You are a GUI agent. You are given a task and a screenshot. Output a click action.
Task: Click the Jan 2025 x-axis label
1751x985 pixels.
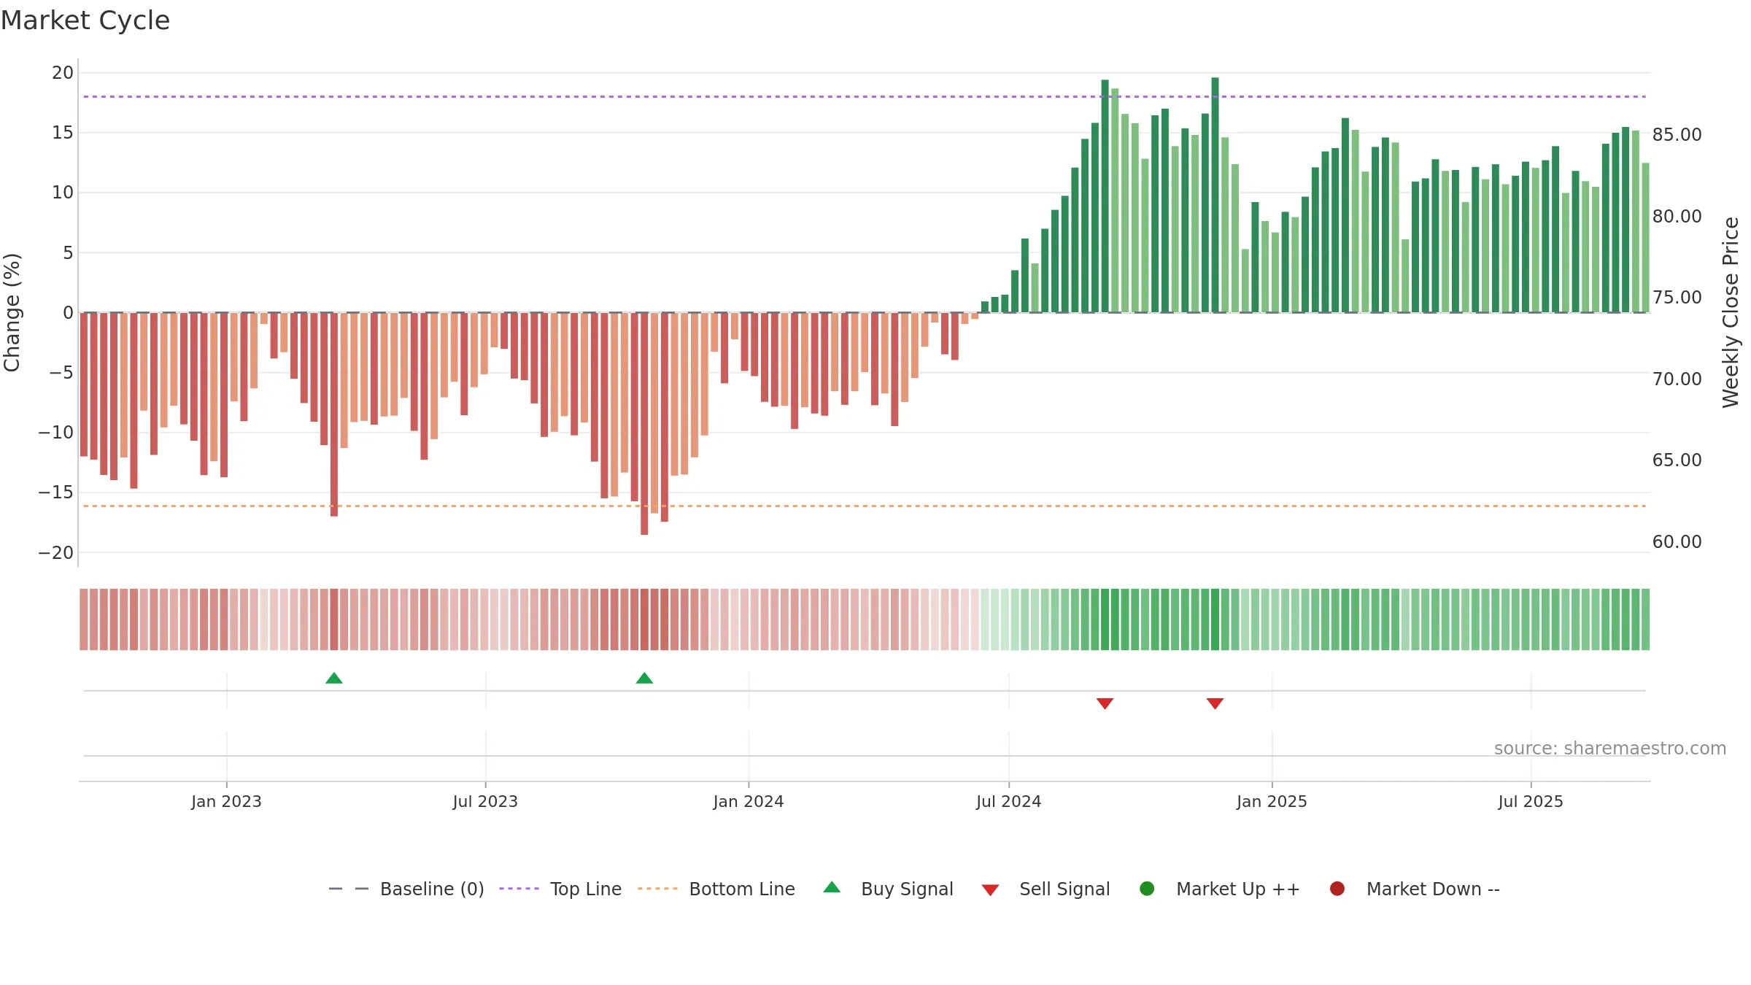coord(1272,801)
